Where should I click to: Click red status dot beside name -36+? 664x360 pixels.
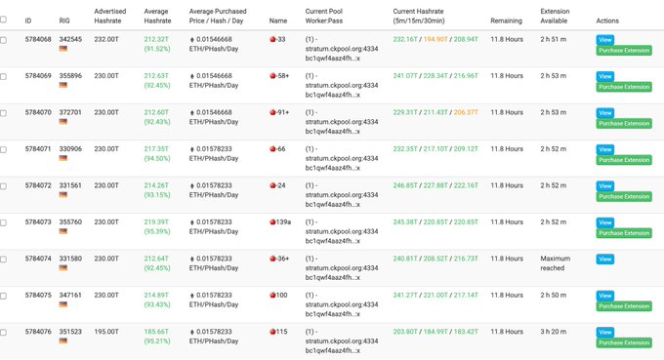[272, 259]
